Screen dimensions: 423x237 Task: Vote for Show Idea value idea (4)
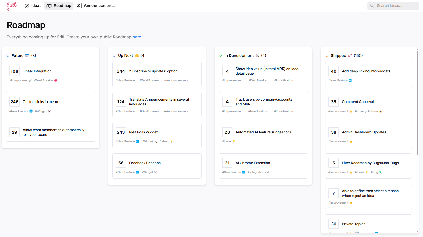227,71
